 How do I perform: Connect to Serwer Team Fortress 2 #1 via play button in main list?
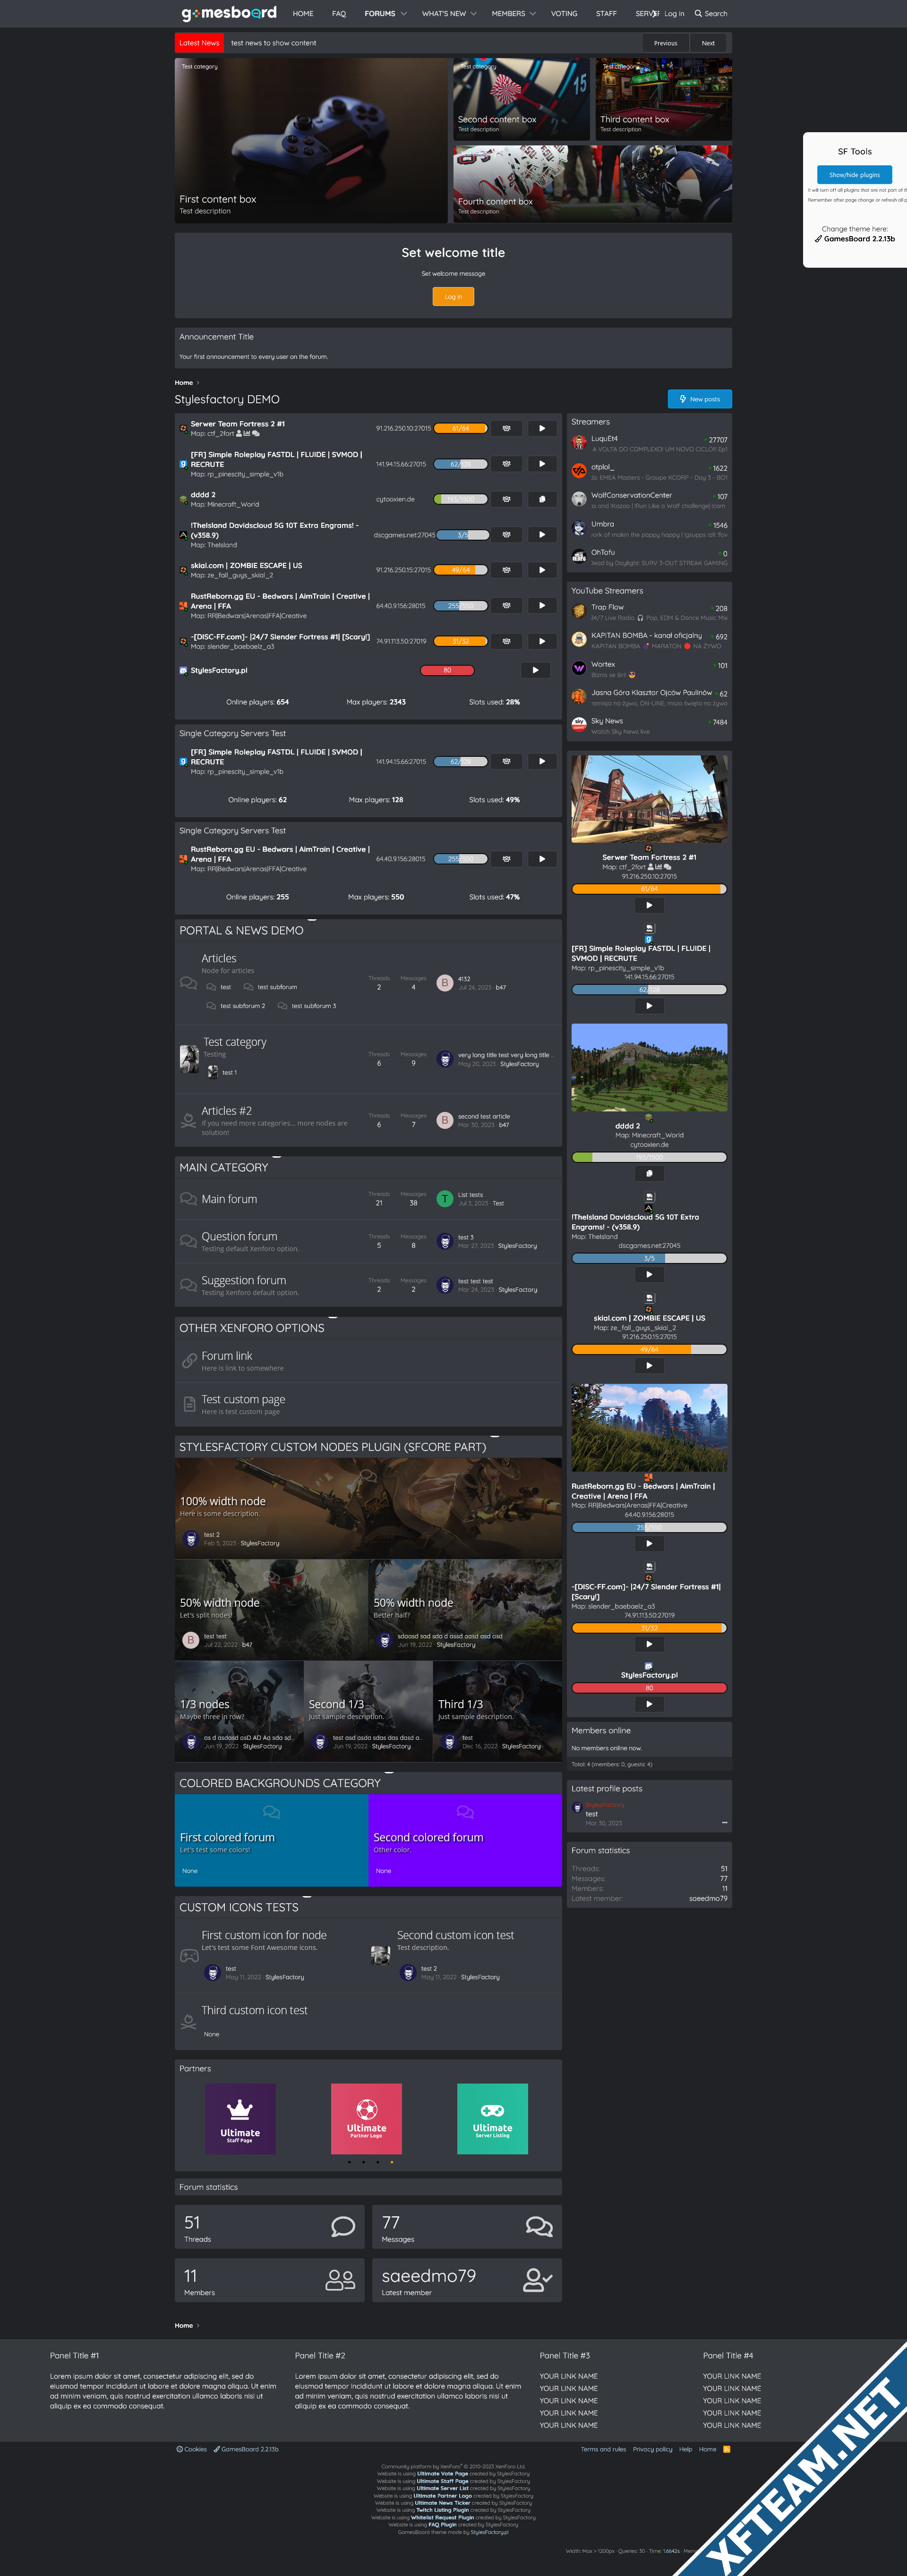pyautogui.click(x=542, y=428)
